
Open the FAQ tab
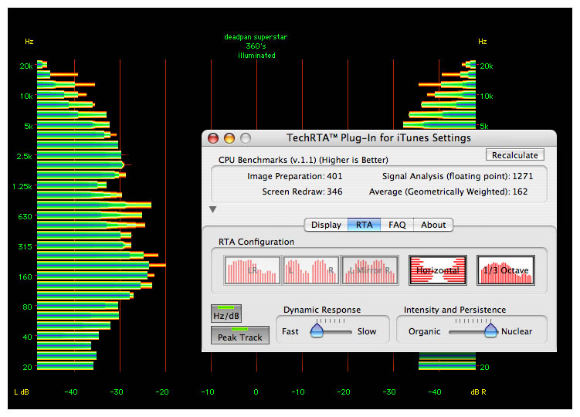coord(397,225)
